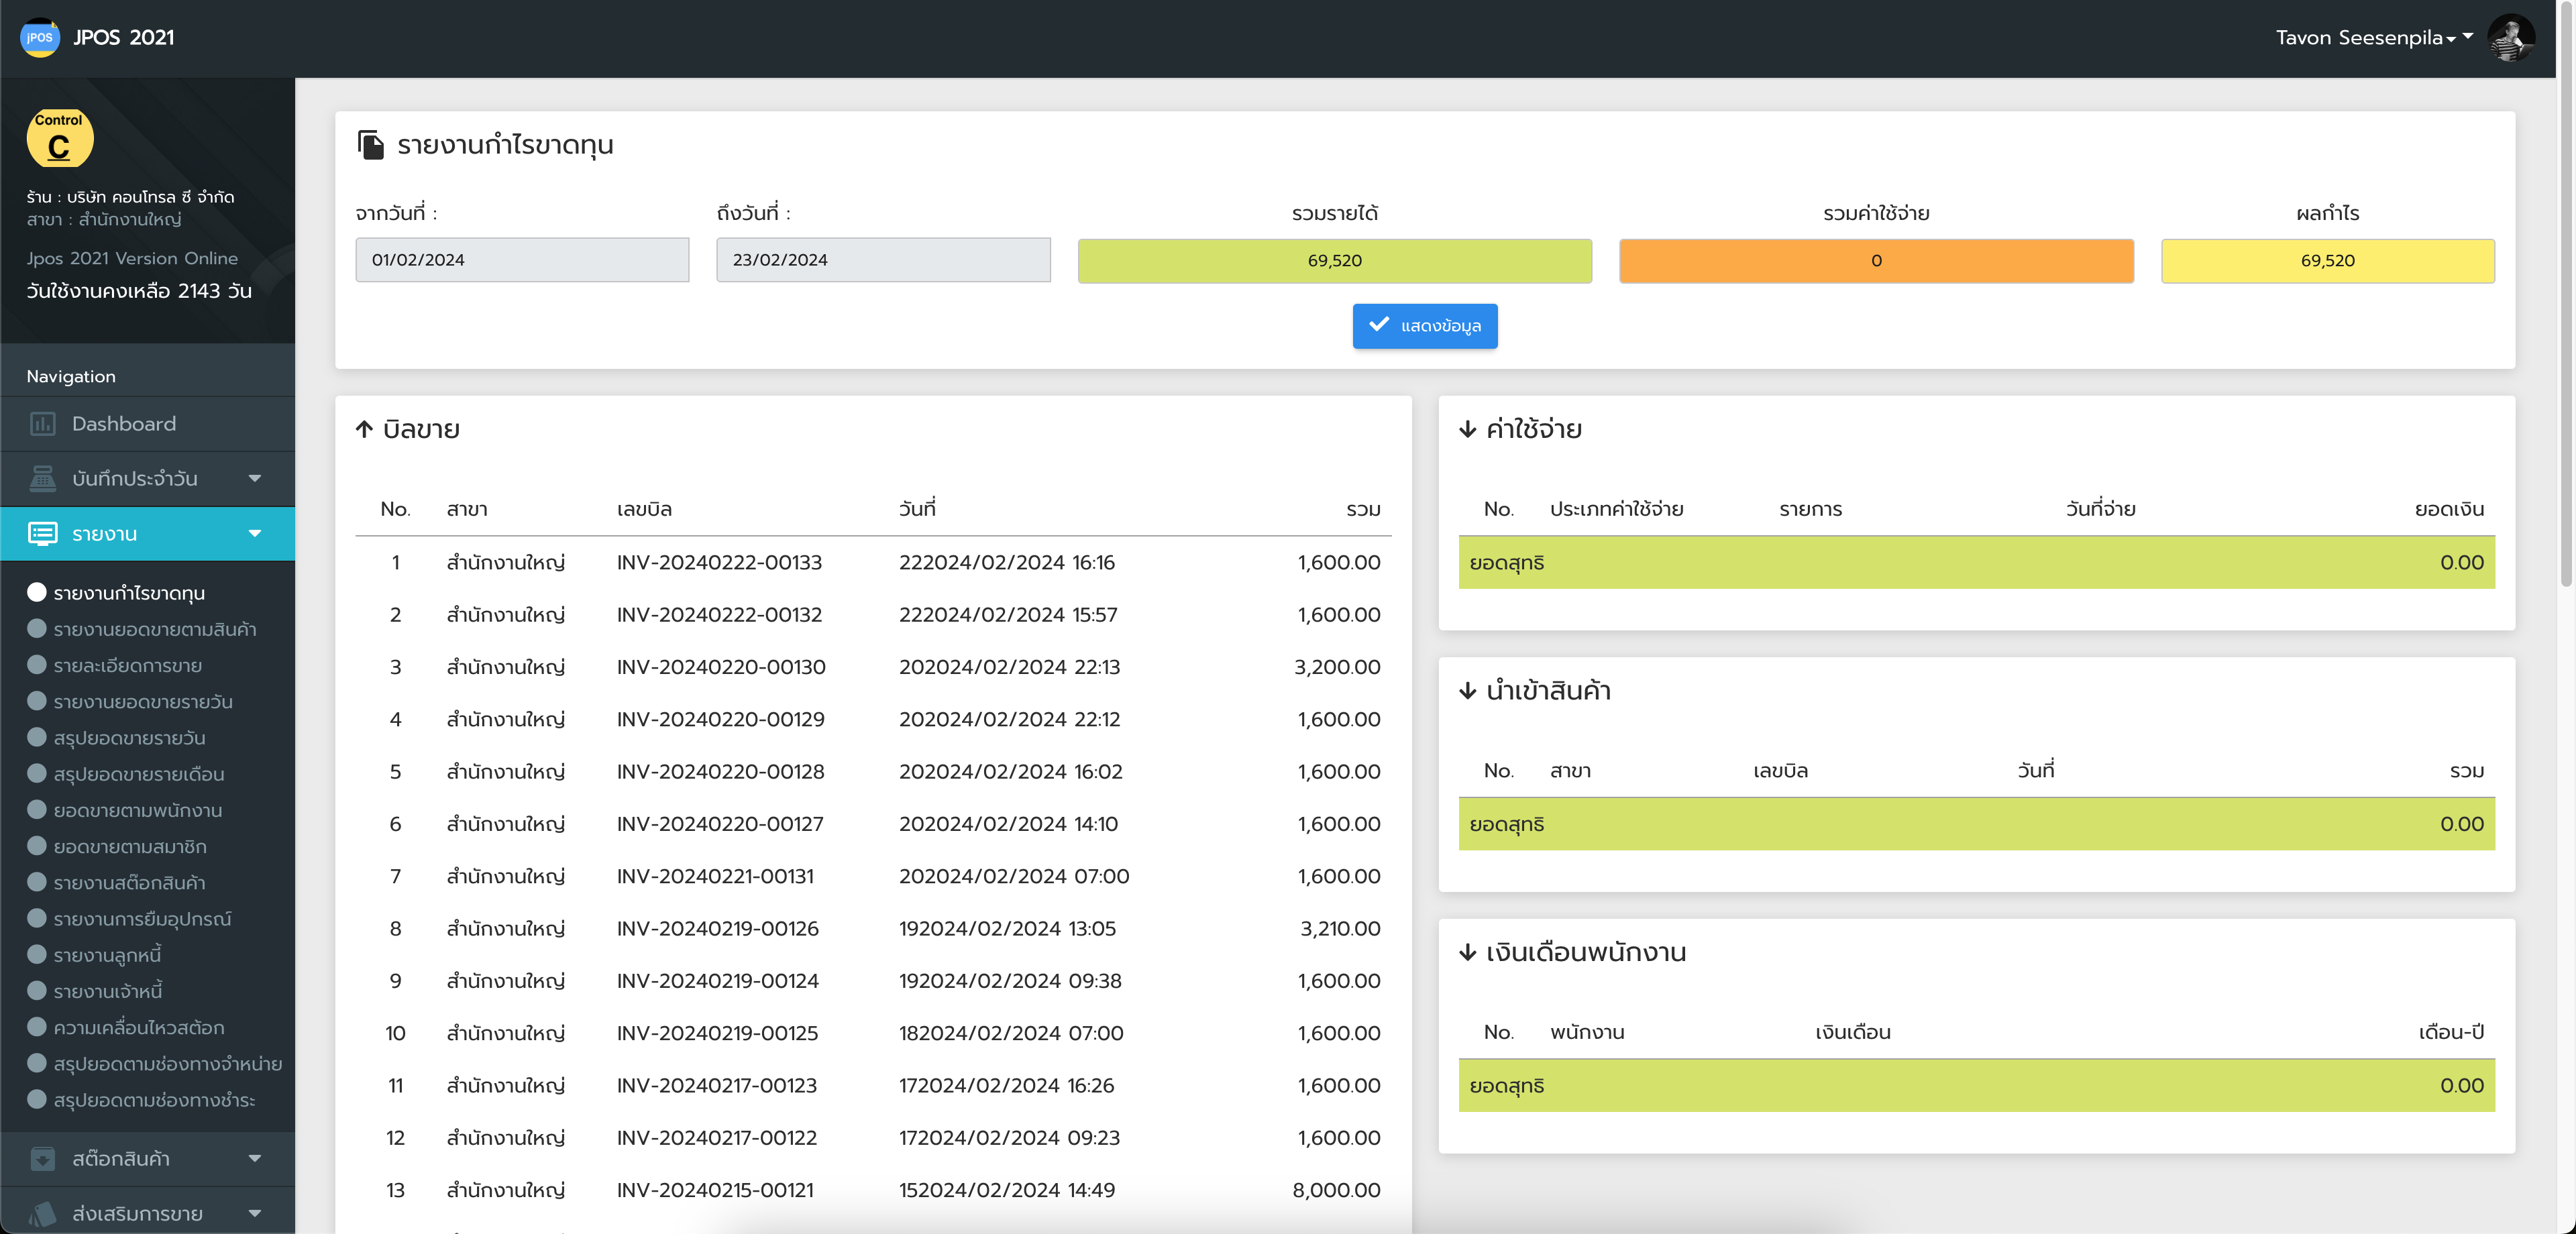Click the แสดงข้อมูล button

pos(1425,326)
